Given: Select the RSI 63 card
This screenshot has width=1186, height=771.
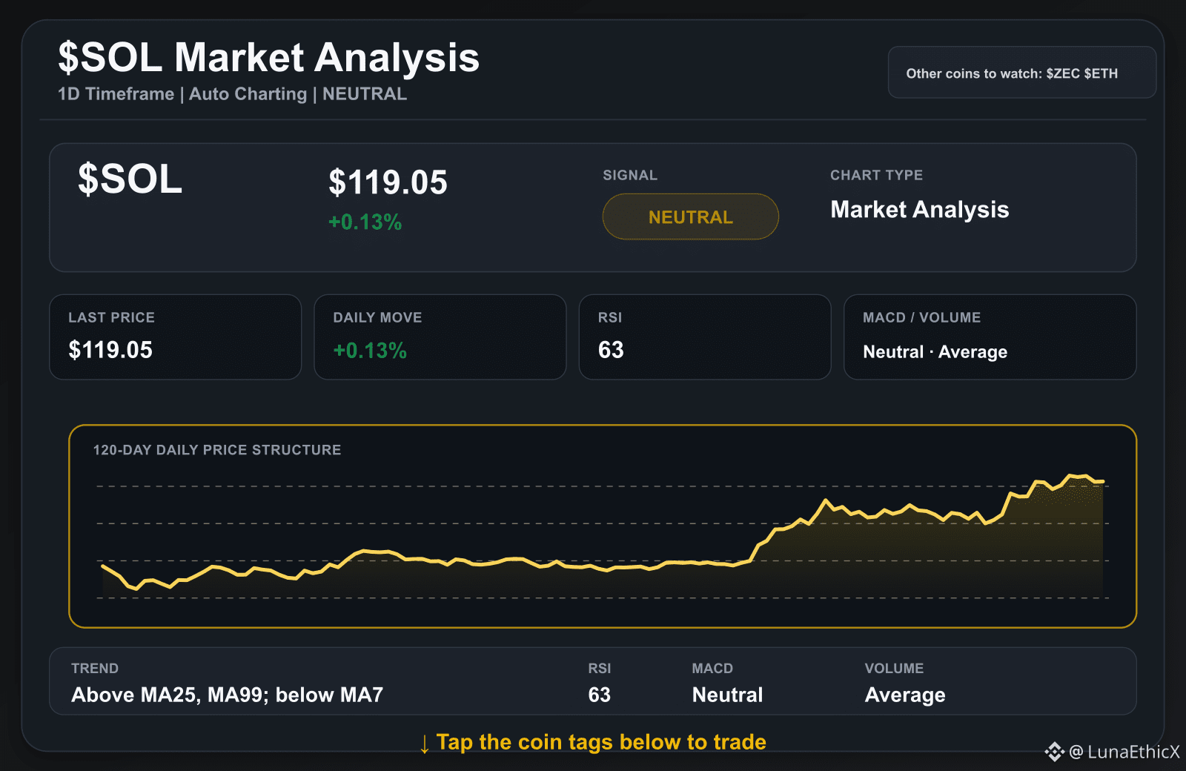Looking at the screenshot, I should (x=704, y=337).
